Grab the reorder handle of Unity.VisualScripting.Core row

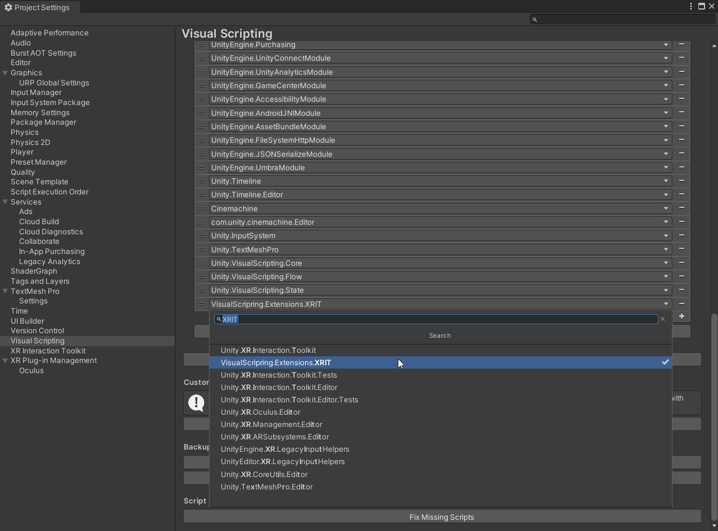click(x=202, y=263)
